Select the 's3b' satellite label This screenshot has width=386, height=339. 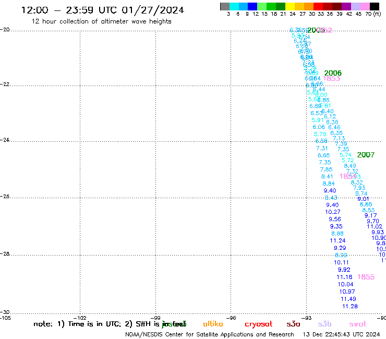tap(324, 324)
